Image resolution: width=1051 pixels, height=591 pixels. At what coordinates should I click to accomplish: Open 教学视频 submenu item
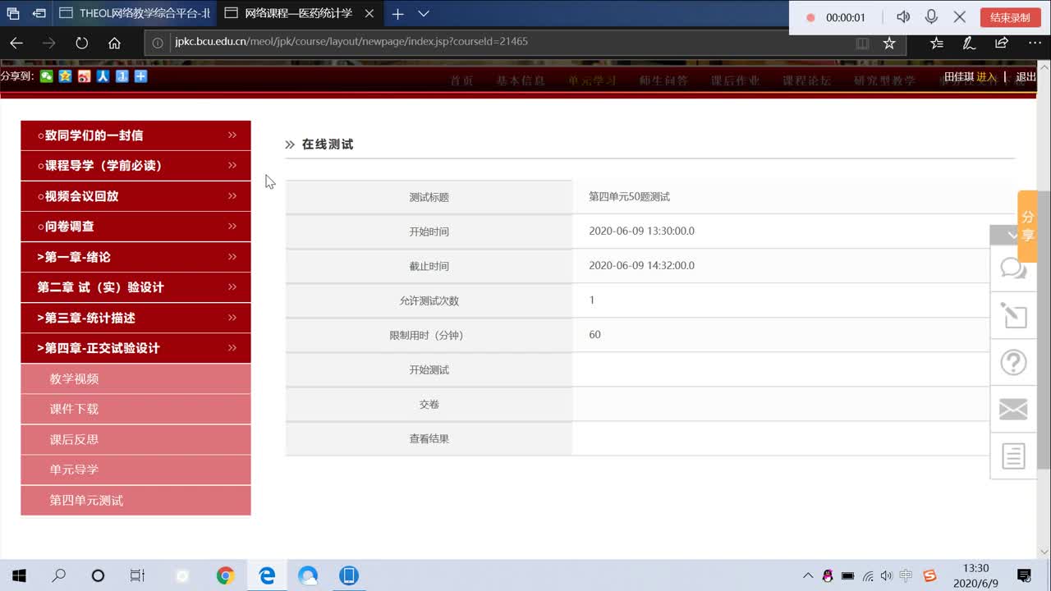[135, 378]
